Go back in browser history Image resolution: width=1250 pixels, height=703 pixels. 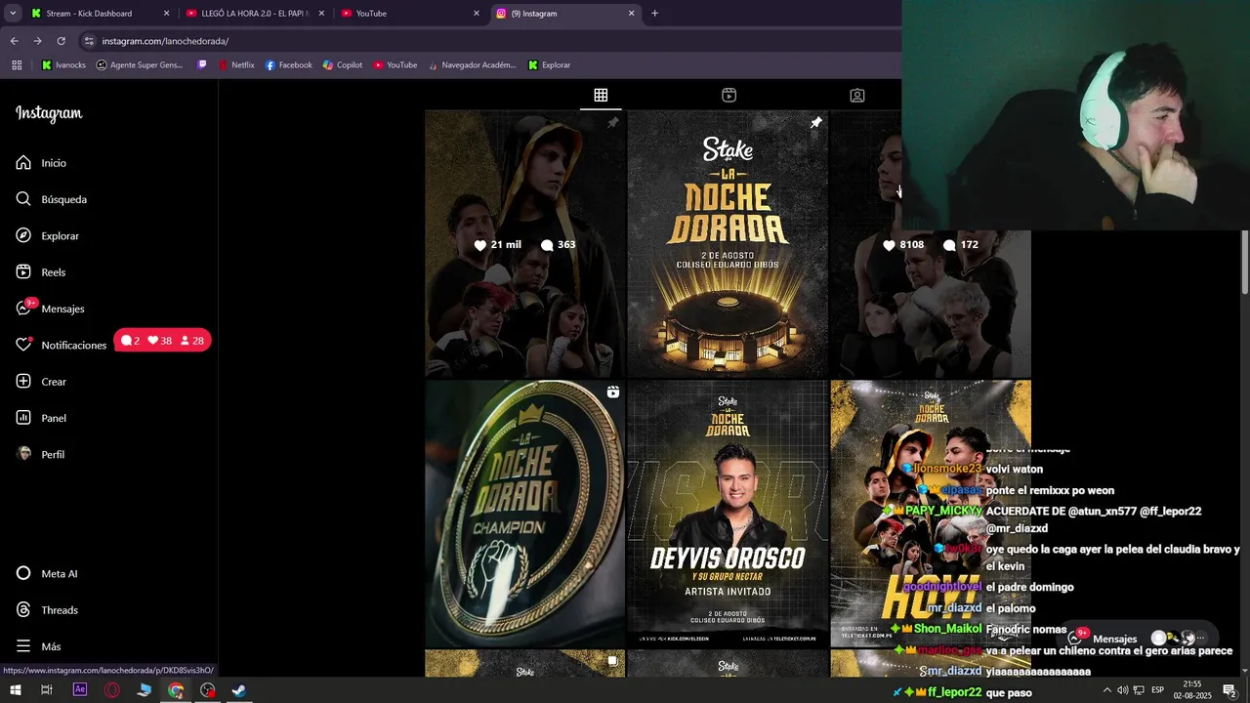tap(14, 41)
